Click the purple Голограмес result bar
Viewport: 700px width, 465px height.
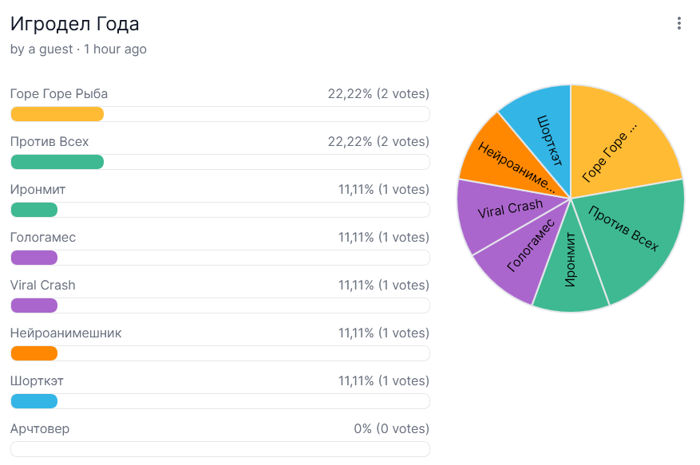click(x=34, y=258)
